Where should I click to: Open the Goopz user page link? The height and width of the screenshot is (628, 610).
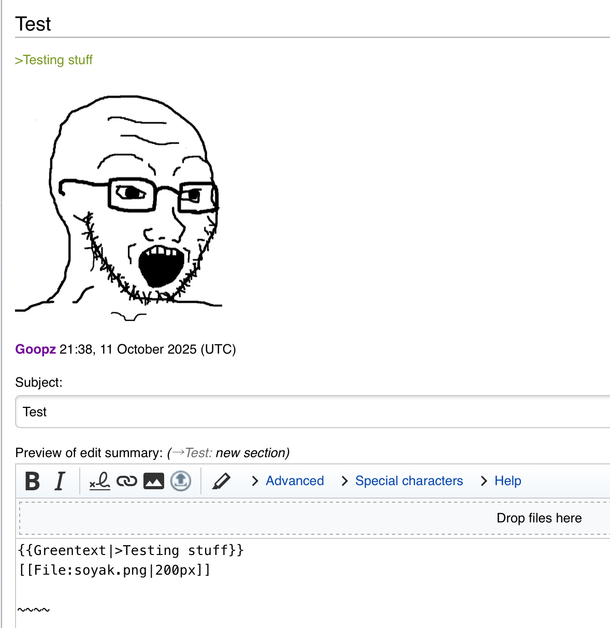click(35, 349)
